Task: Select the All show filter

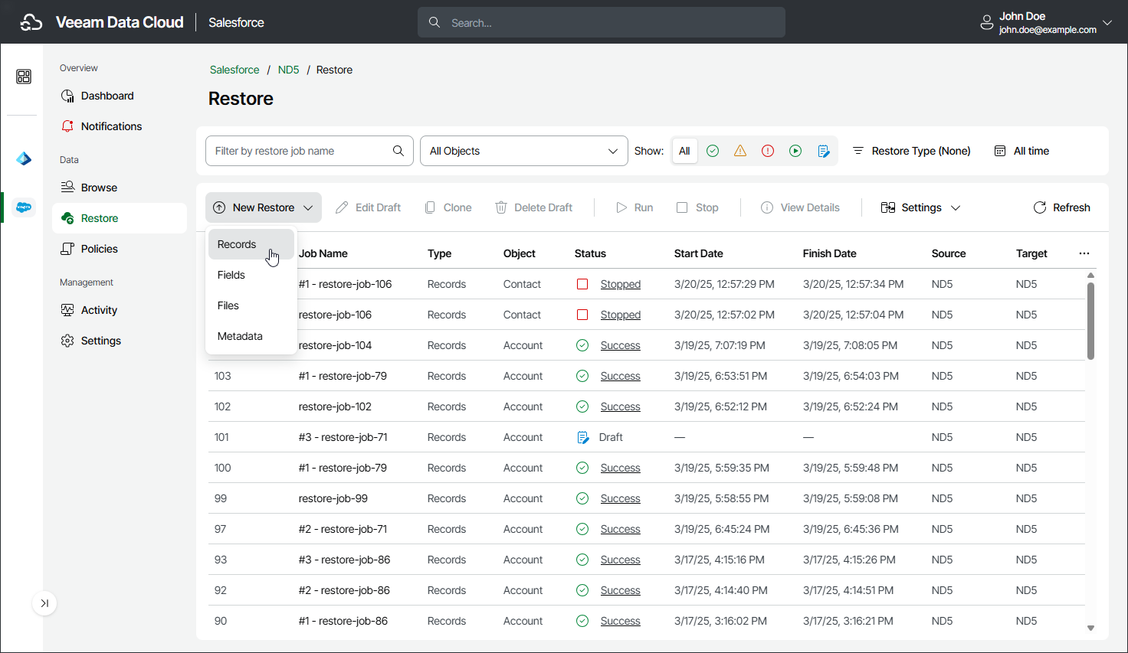Action: pyautogui.click(x=684, y=151)
